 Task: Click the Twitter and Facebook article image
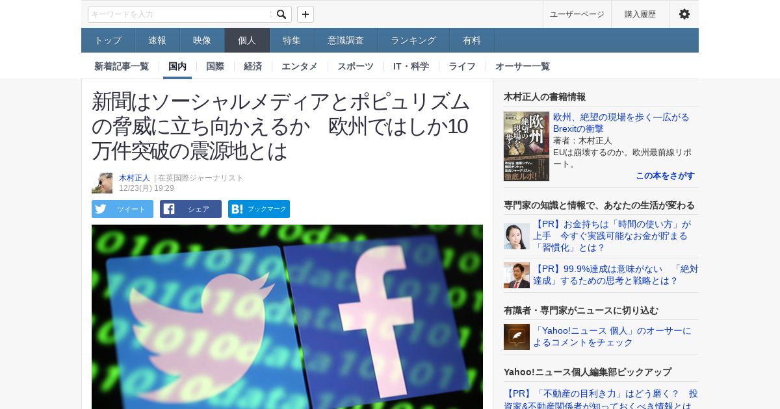click(287, 317)
